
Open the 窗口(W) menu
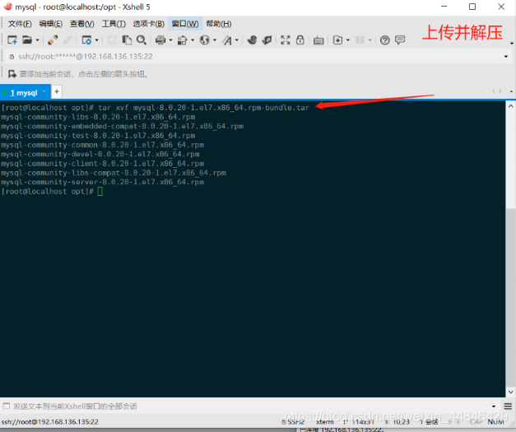[185, 24]
